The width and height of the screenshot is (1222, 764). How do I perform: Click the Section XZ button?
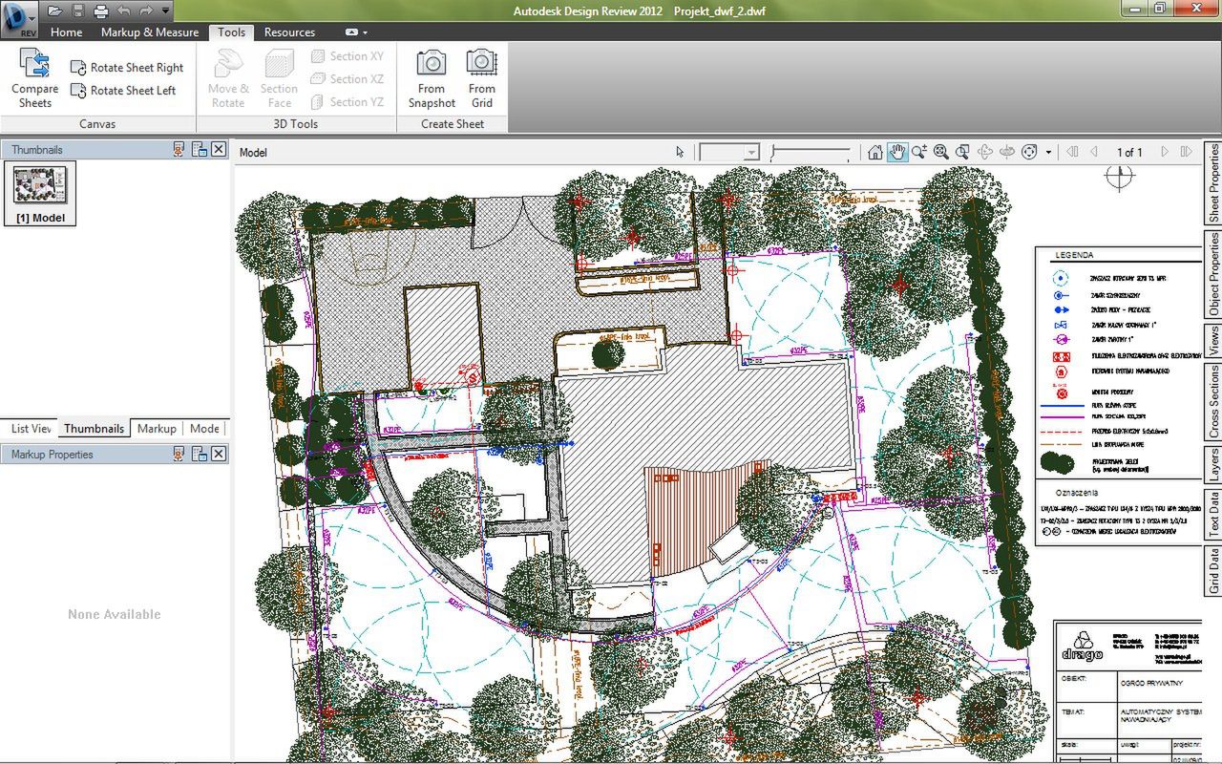click(x=348, y=79)
